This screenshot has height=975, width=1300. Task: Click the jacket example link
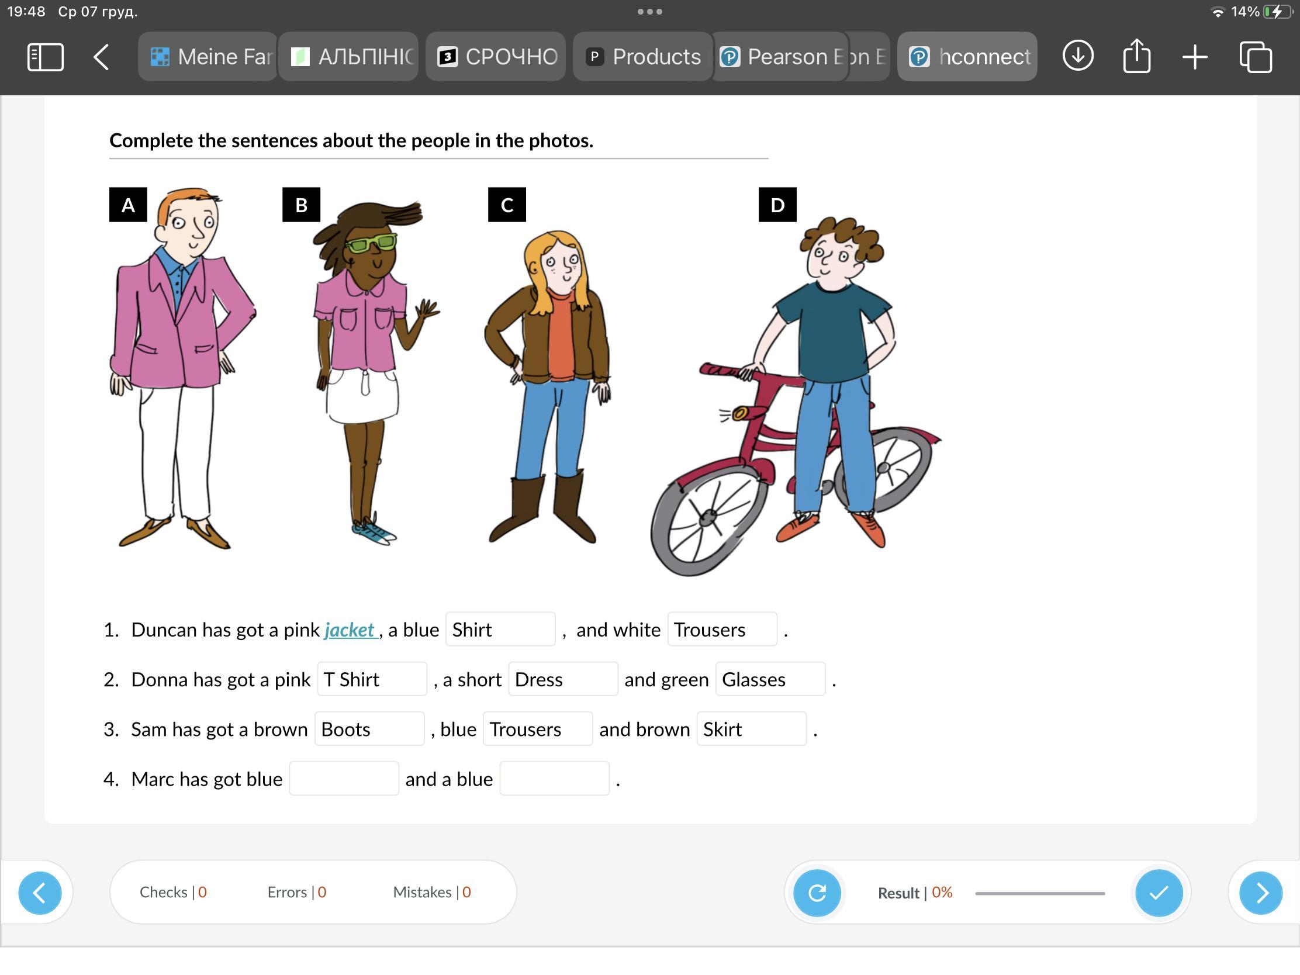(x=349, y=630)
